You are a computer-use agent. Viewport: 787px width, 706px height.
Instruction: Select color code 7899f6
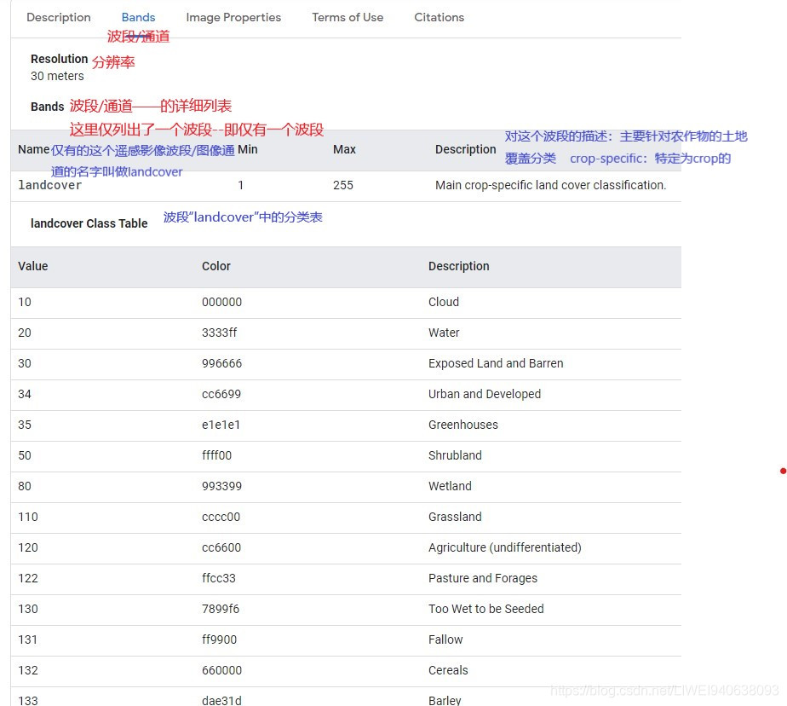point(221,609)
